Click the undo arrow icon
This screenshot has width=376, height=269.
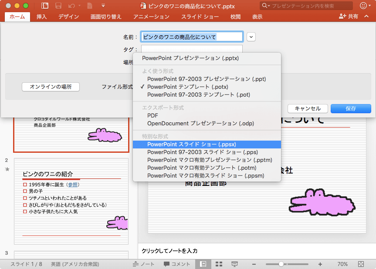click(x=71, y=6)
